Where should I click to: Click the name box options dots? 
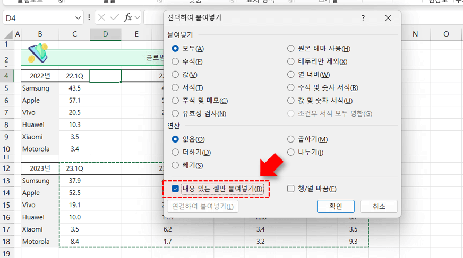(x=89, y=18)
